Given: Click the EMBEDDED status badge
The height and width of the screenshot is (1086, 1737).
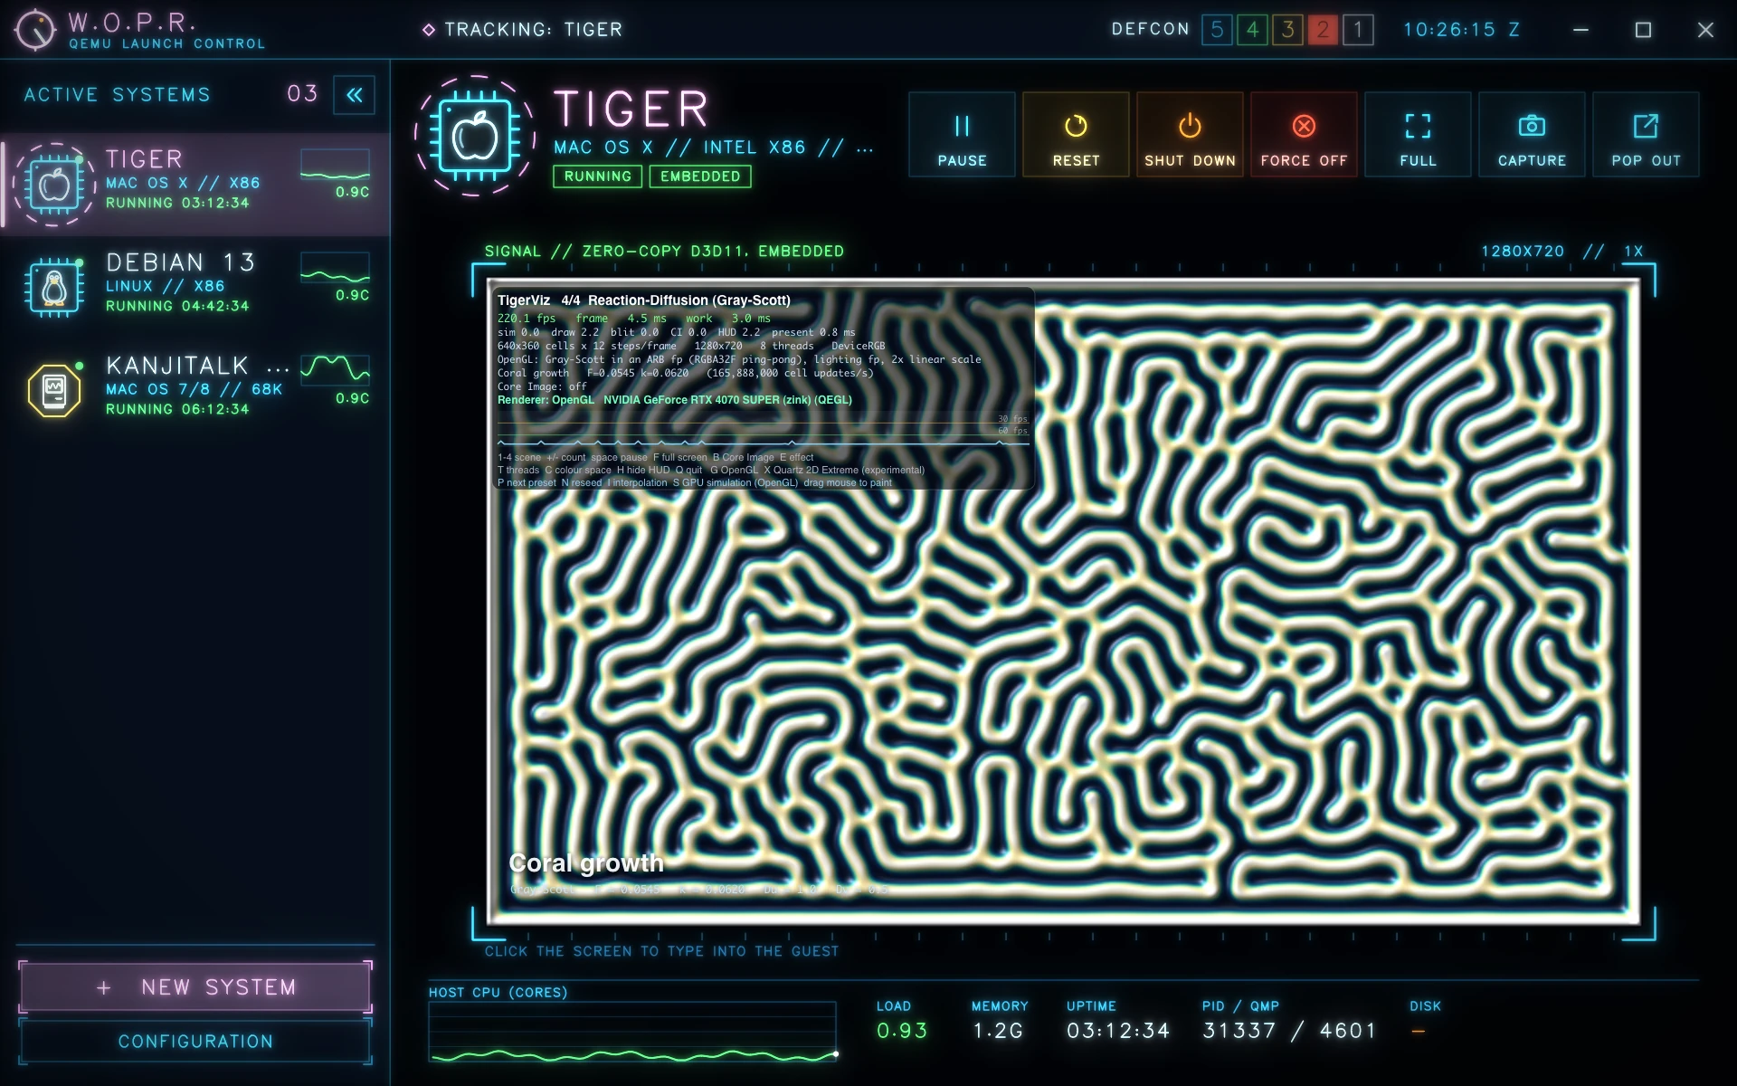Looking at the screenshot, I should click(x=700, y=176).
